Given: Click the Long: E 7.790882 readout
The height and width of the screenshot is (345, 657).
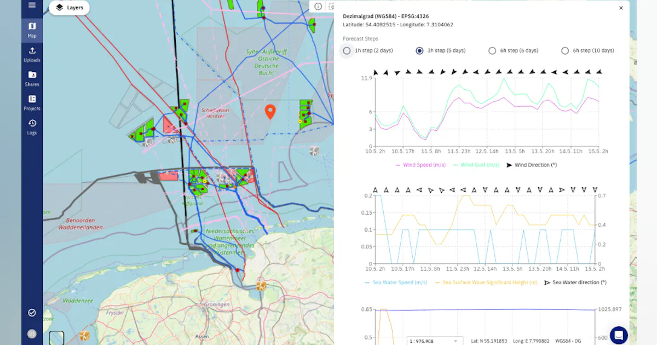Looking at the screenshot, I should [x=531, y=341].
